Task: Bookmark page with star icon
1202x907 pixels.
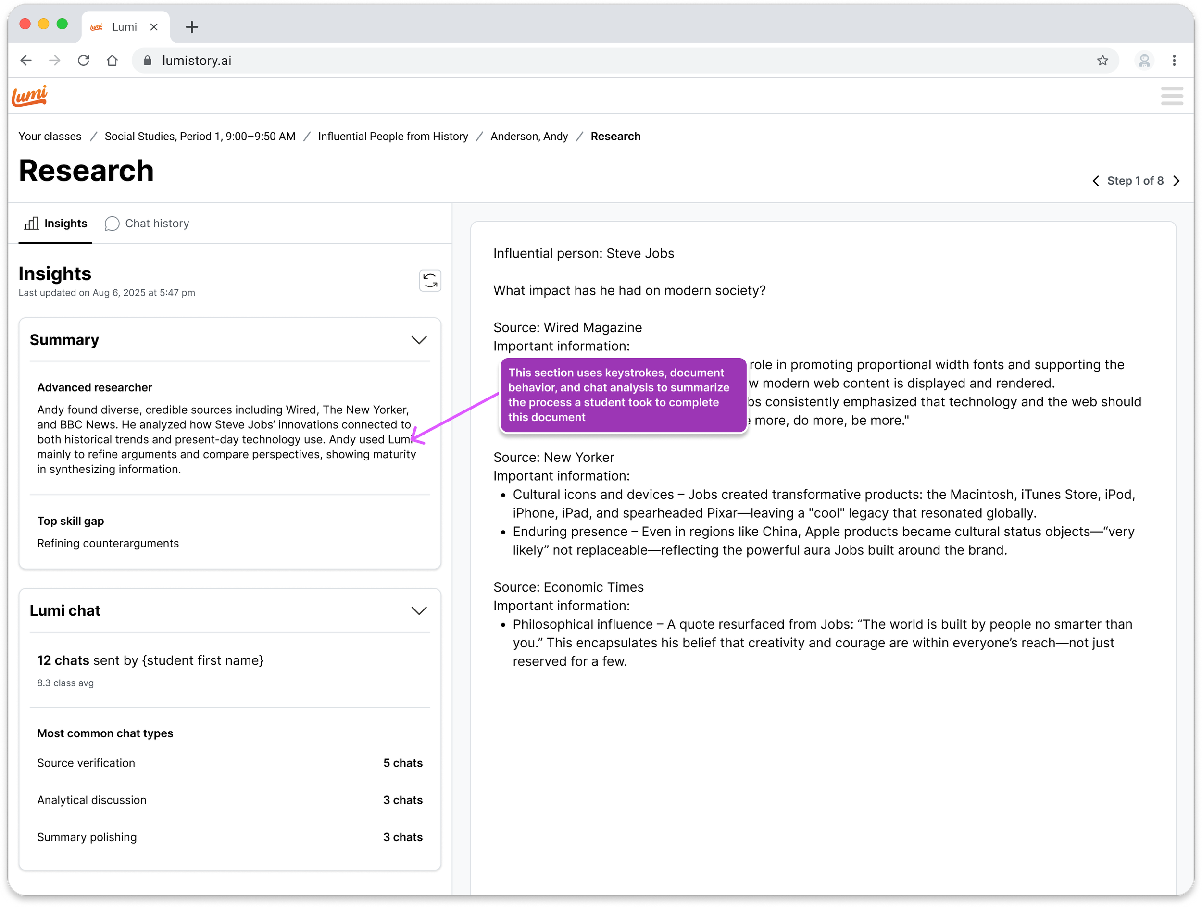Action: [x=1102, y=60]
